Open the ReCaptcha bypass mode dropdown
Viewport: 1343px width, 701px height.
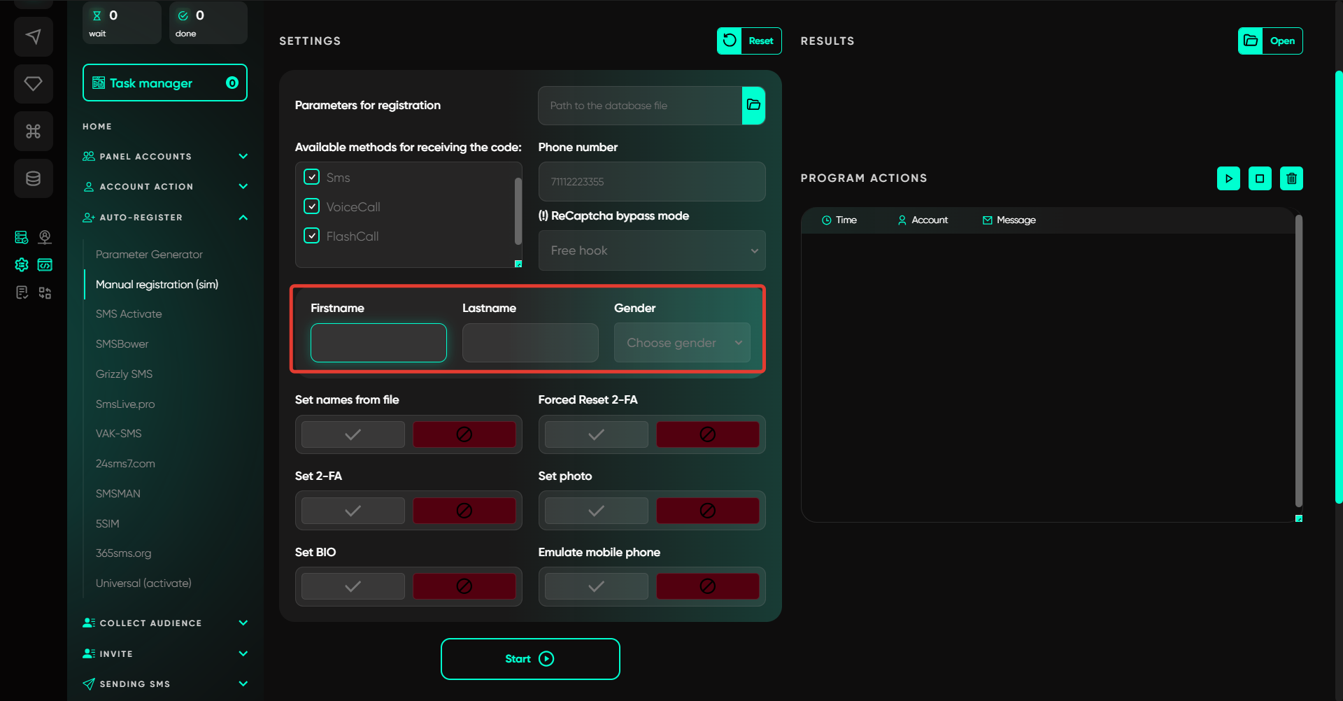point(651,250)
